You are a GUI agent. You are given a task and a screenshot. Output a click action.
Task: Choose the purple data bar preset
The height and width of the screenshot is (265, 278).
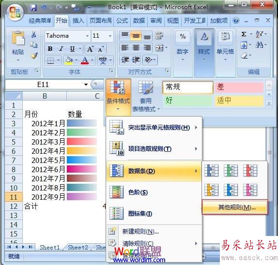coord(250,190)
